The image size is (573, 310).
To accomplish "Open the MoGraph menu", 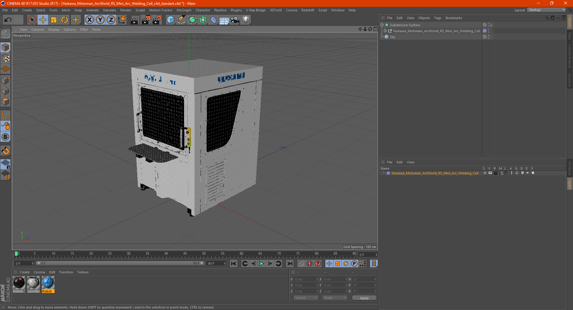I will 184,10.
